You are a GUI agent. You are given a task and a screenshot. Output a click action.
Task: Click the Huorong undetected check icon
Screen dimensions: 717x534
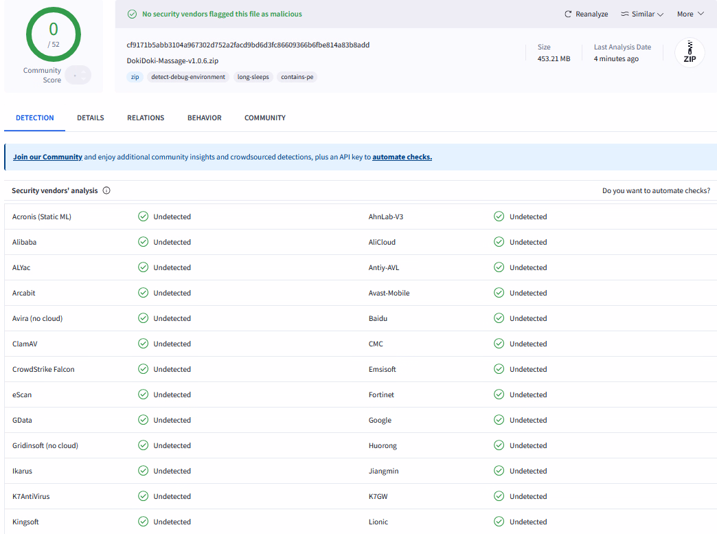pyautogui.click(x=499, y=445)
